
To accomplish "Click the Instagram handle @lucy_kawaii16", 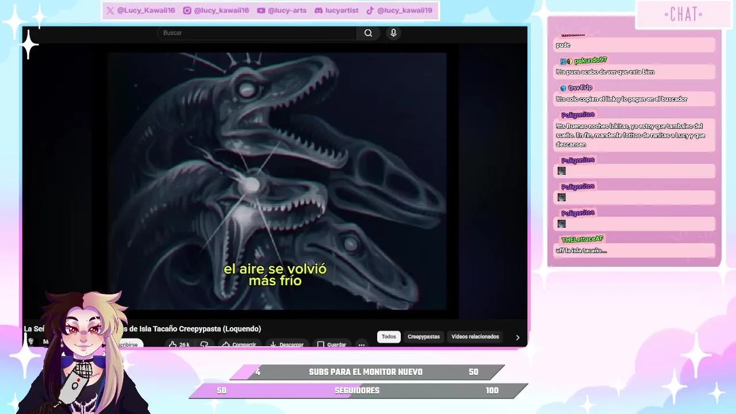I will point(221,10).
